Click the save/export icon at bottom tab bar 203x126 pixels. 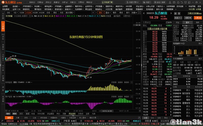(x=139, y=118)
